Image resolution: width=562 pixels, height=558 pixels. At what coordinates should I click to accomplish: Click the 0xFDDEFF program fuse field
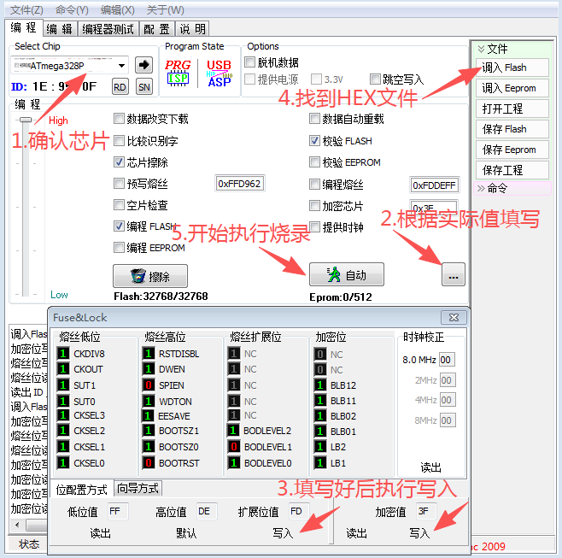coord(434,185)
